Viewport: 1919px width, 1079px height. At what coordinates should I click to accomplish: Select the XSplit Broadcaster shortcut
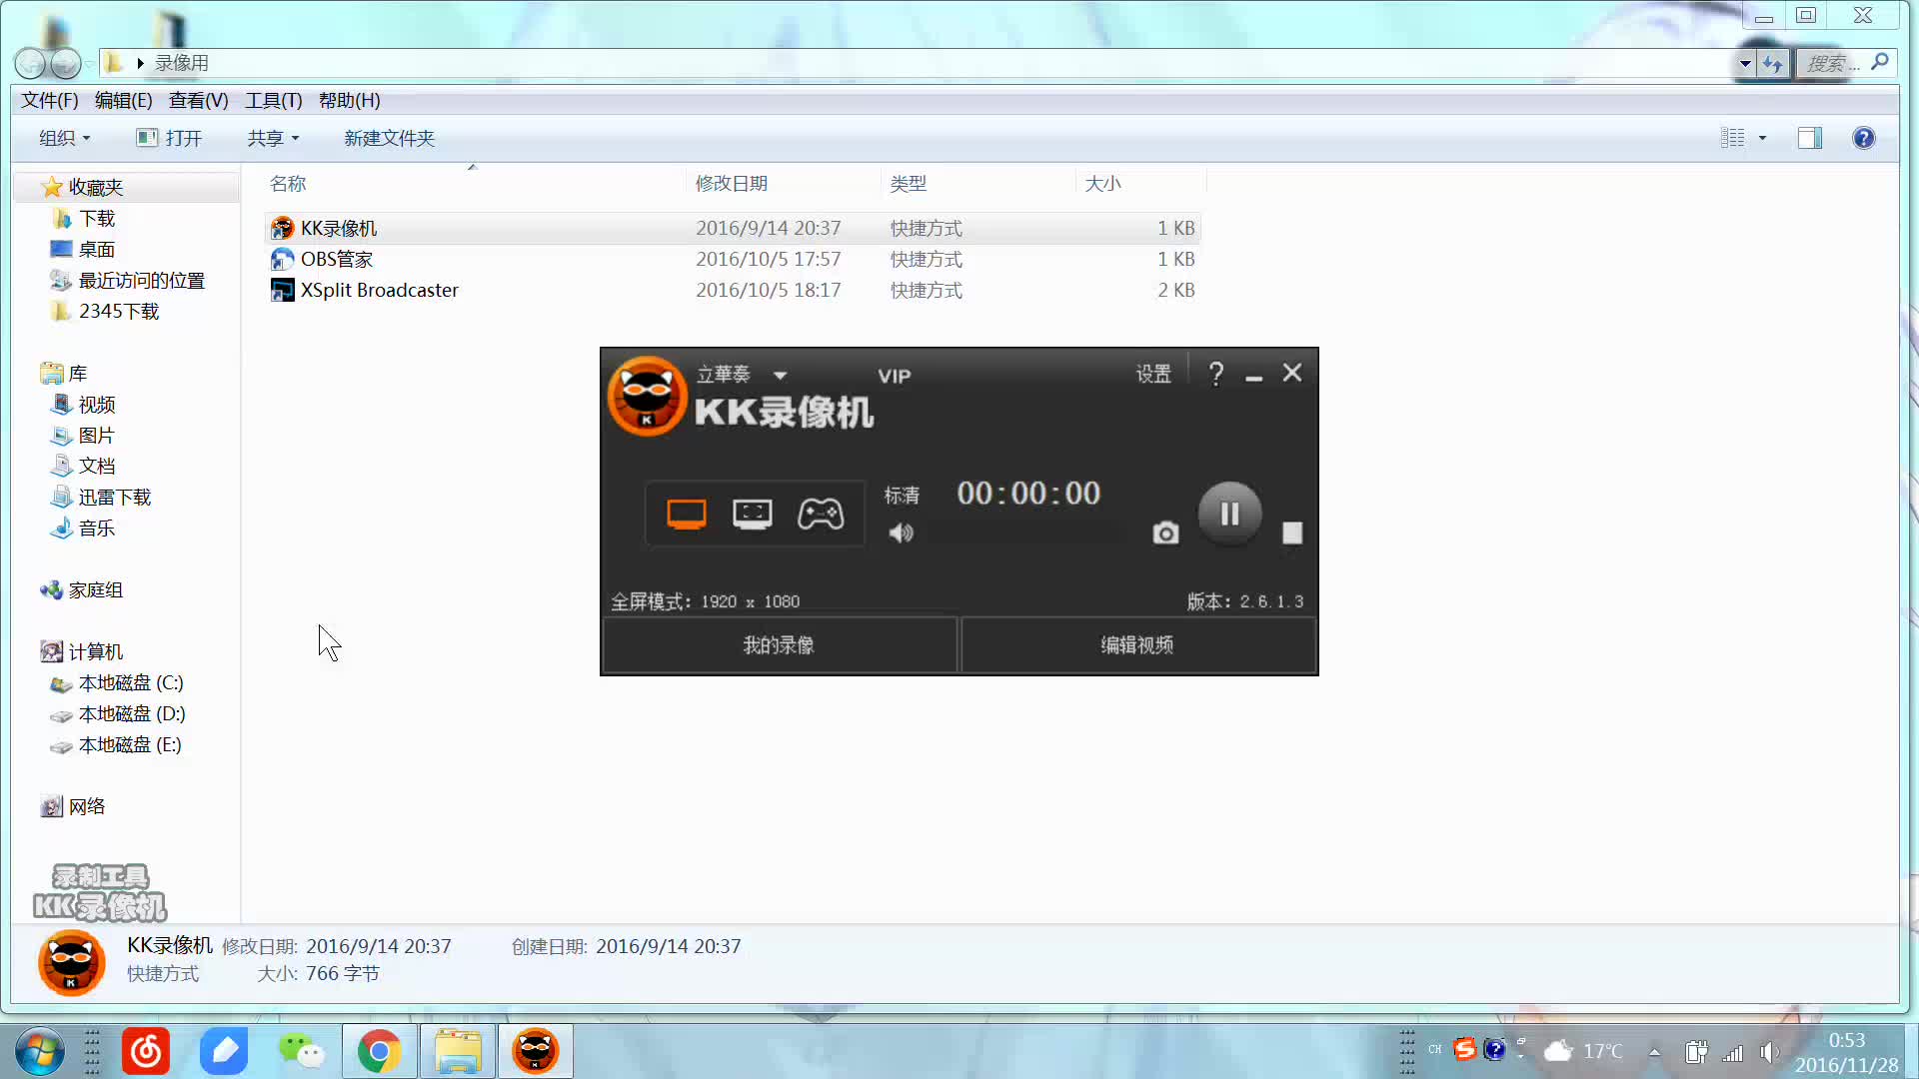[x=734, y=290]
